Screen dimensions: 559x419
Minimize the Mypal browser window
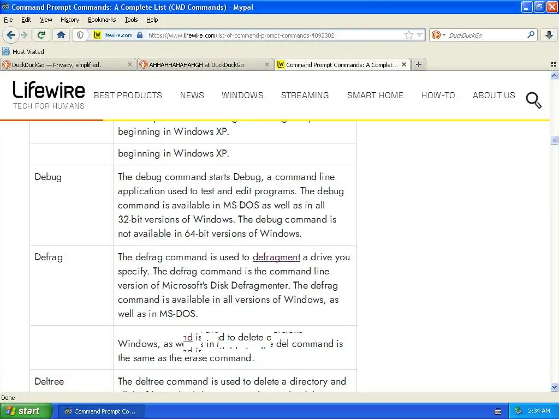point(527,7)
